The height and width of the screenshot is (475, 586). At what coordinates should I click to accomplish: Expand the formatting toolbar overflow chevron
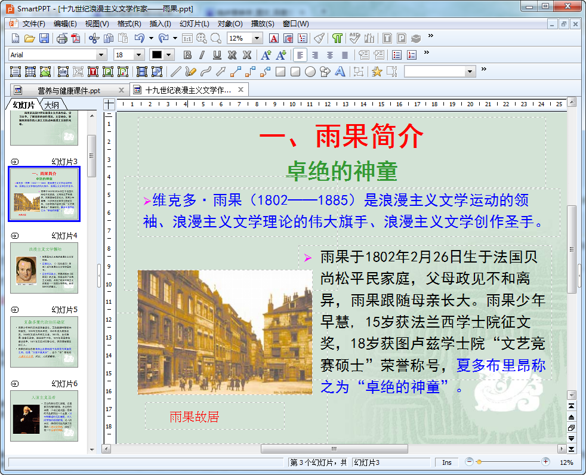point(427,53)
